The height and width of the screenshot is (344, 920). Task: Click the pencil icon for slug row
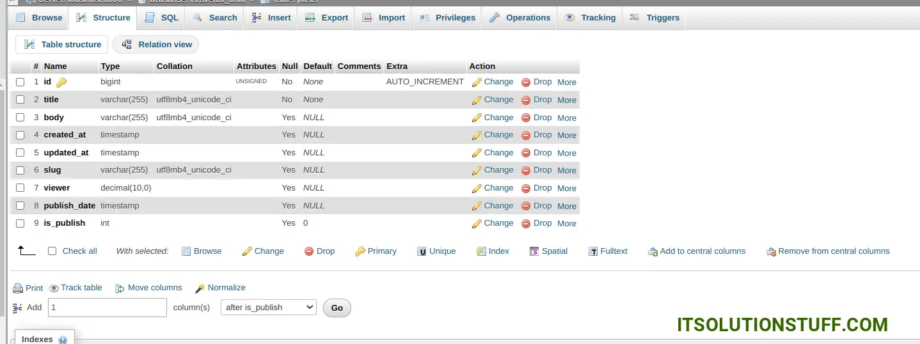click(x=477, y=171)
